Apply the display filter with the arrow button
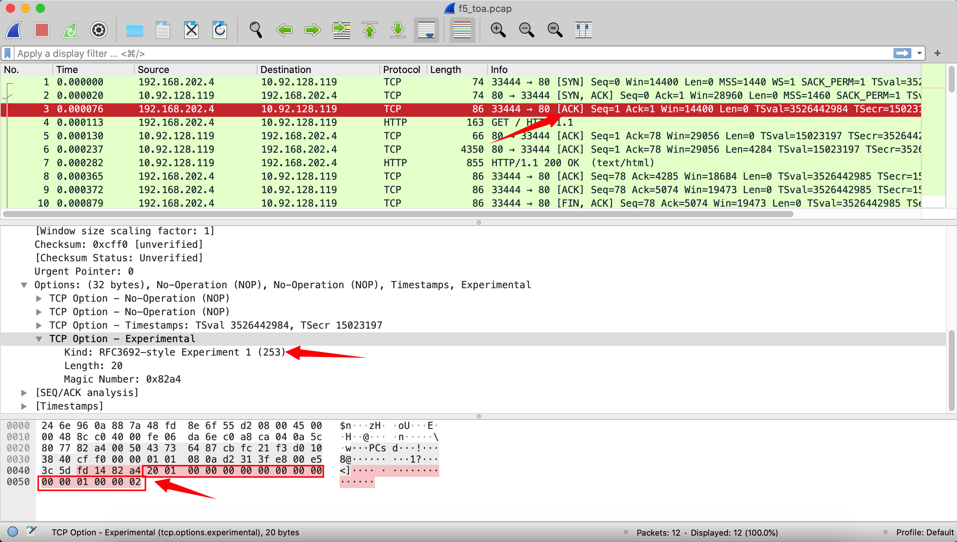 click(x=903, y=53)
